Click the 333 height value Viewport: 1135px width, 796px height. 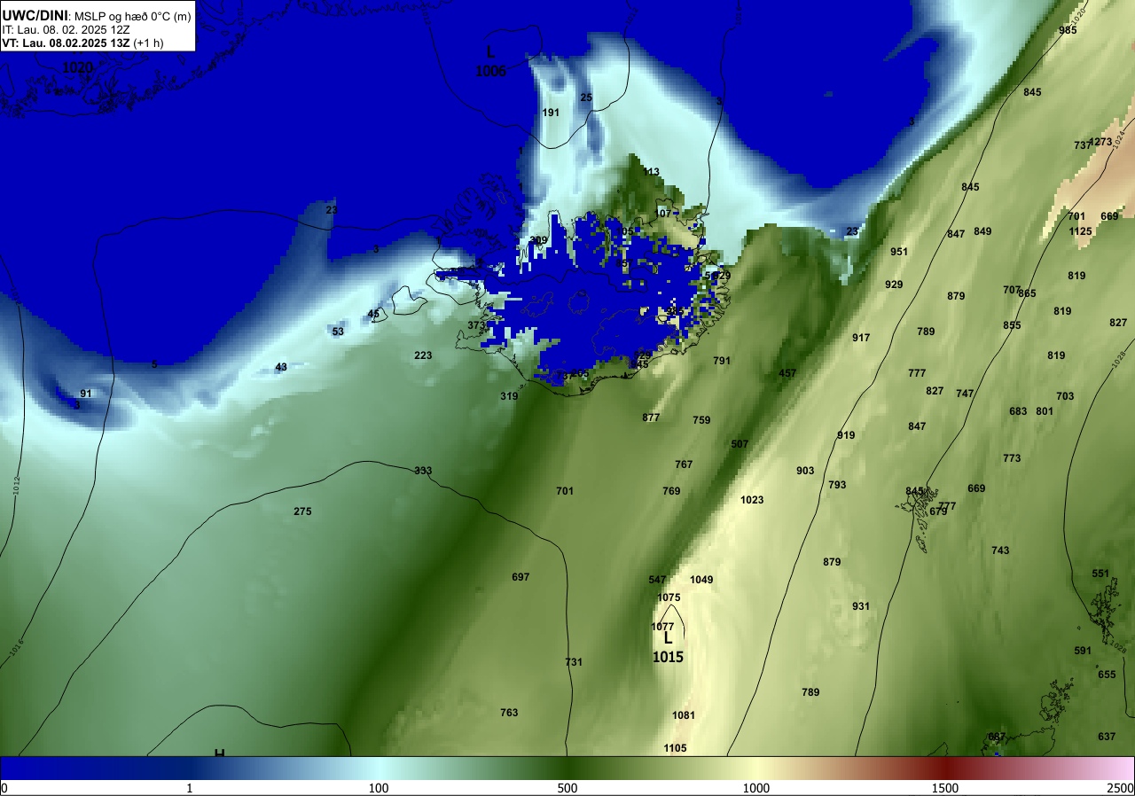click(423, 471)
